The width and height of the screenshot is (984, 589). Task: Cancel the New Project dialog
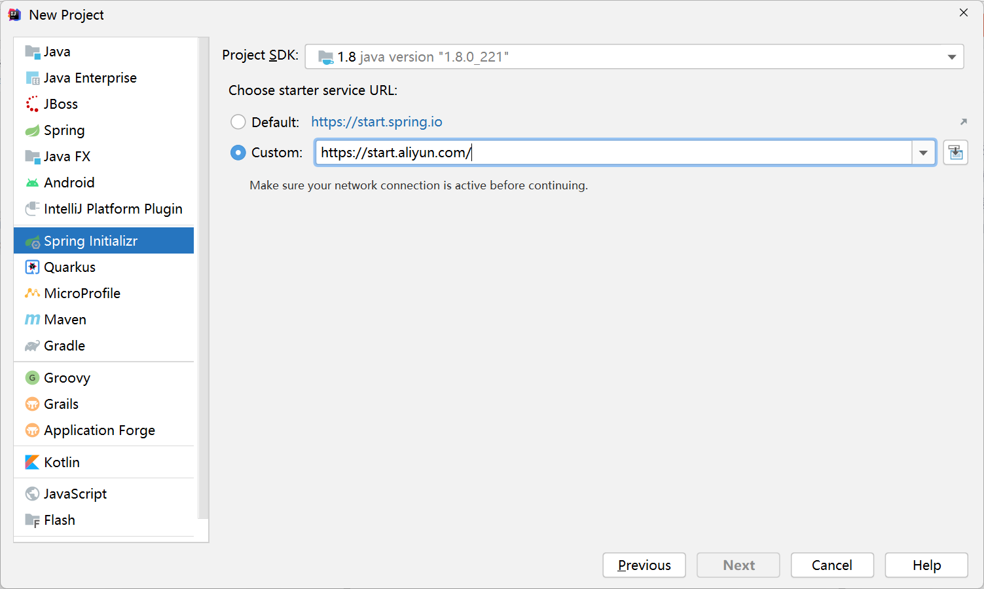point(832,565)
